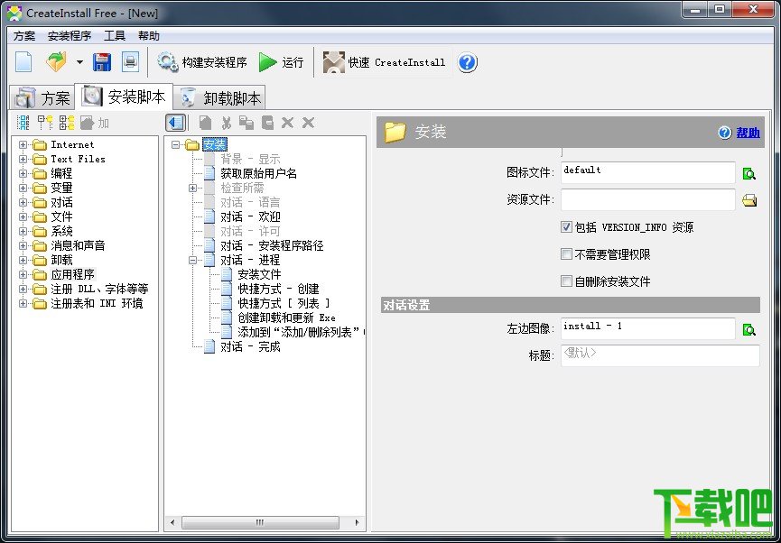Viewport: 781px width, 543px height.
Task: Open the dropdown arrow beside Open icon
Action: click(79, 62)
